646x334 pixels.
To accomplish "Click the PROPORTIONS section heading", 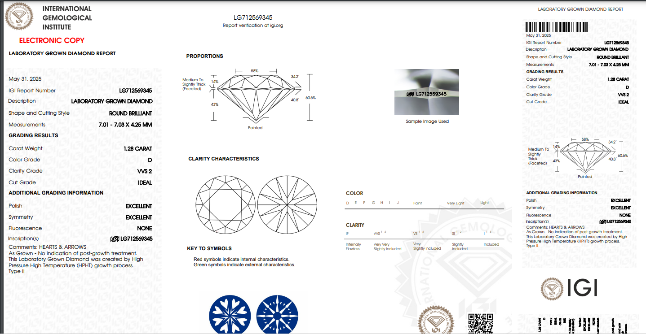I will (205, 56).
